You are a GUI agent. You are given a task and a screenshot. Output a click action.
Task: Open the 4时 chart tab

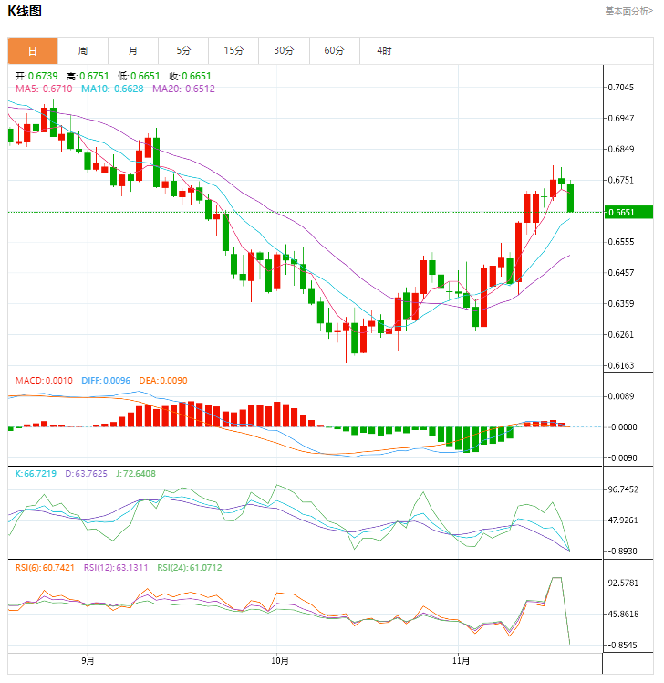point(385,51)
